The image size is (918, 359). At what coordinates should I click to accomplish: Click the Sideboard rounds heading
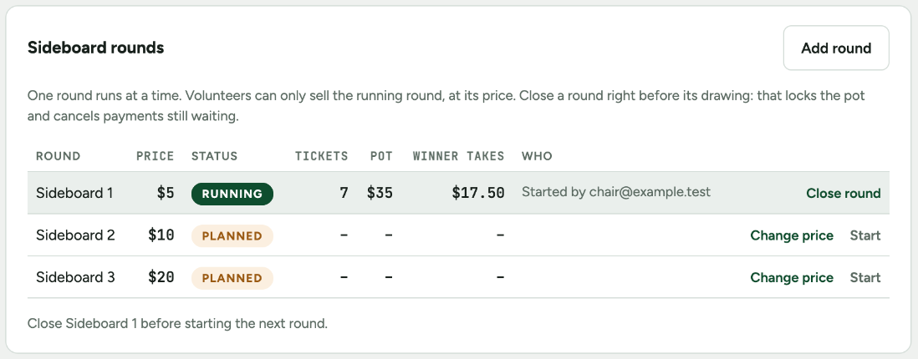click(96, 48)
